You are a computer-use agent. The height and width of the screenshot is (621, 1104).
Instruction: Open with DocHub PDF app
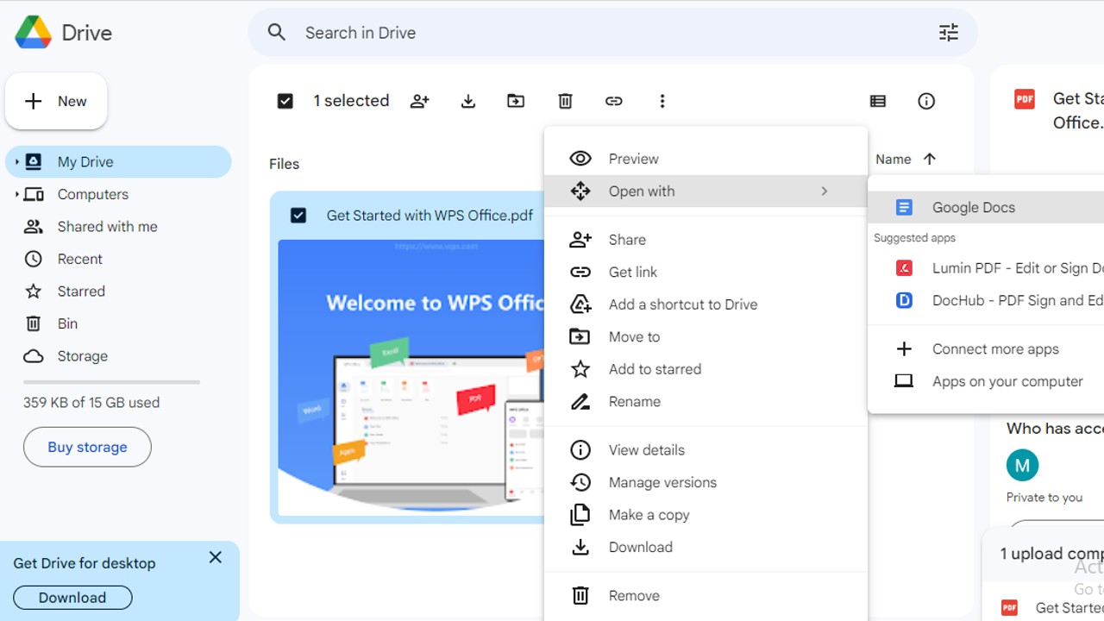click(x=986, y=300)
